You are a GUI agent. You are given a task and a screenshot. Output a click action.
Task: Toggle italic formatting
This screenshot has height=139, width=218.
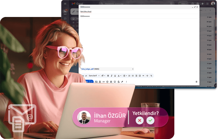[x=112, y=76]
